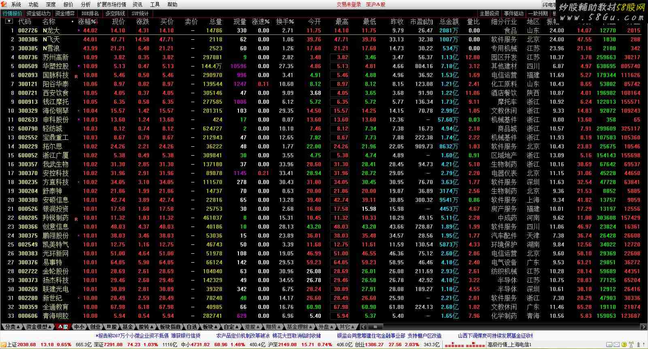The width and height of the screenshot is (648, 349).
Task: Open the 主题投资 tab
Action: [x=489, y=13]
